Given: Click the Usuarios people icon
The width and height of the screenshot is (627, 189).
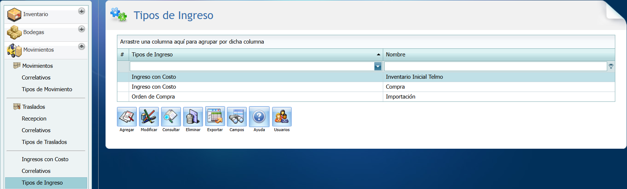Looking at the screenshot, I should pyautogui.click(x=282, y=117).
